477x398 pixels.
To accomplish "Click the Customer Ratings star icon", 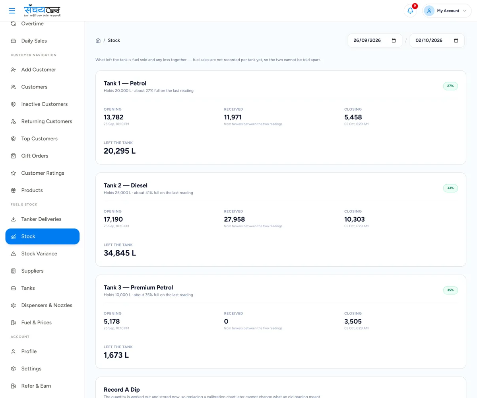I will [x=13, y=173].
